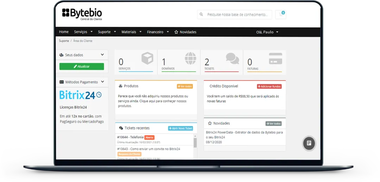Click the Bitrix24 logo banner
The width and height of the screenshot is (380, 182).
(x=81, y=95)
